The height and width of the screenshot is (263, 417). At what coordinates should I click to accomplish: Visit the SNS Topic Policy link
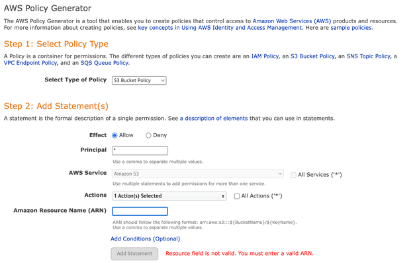click(x=368, y=56)
